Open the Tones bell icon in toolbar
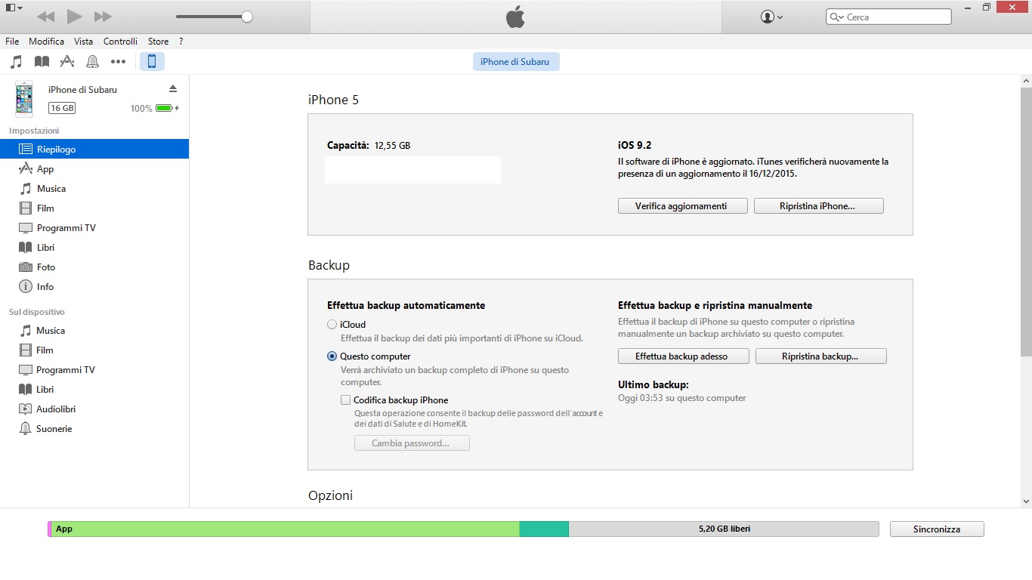The image size is (1032, 580). 92,62
